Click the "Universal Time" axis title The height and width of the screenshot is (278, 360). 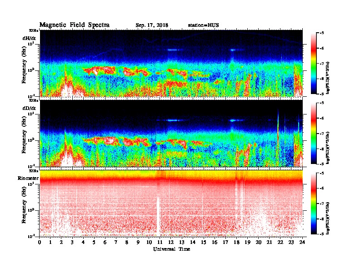[171, 249]
